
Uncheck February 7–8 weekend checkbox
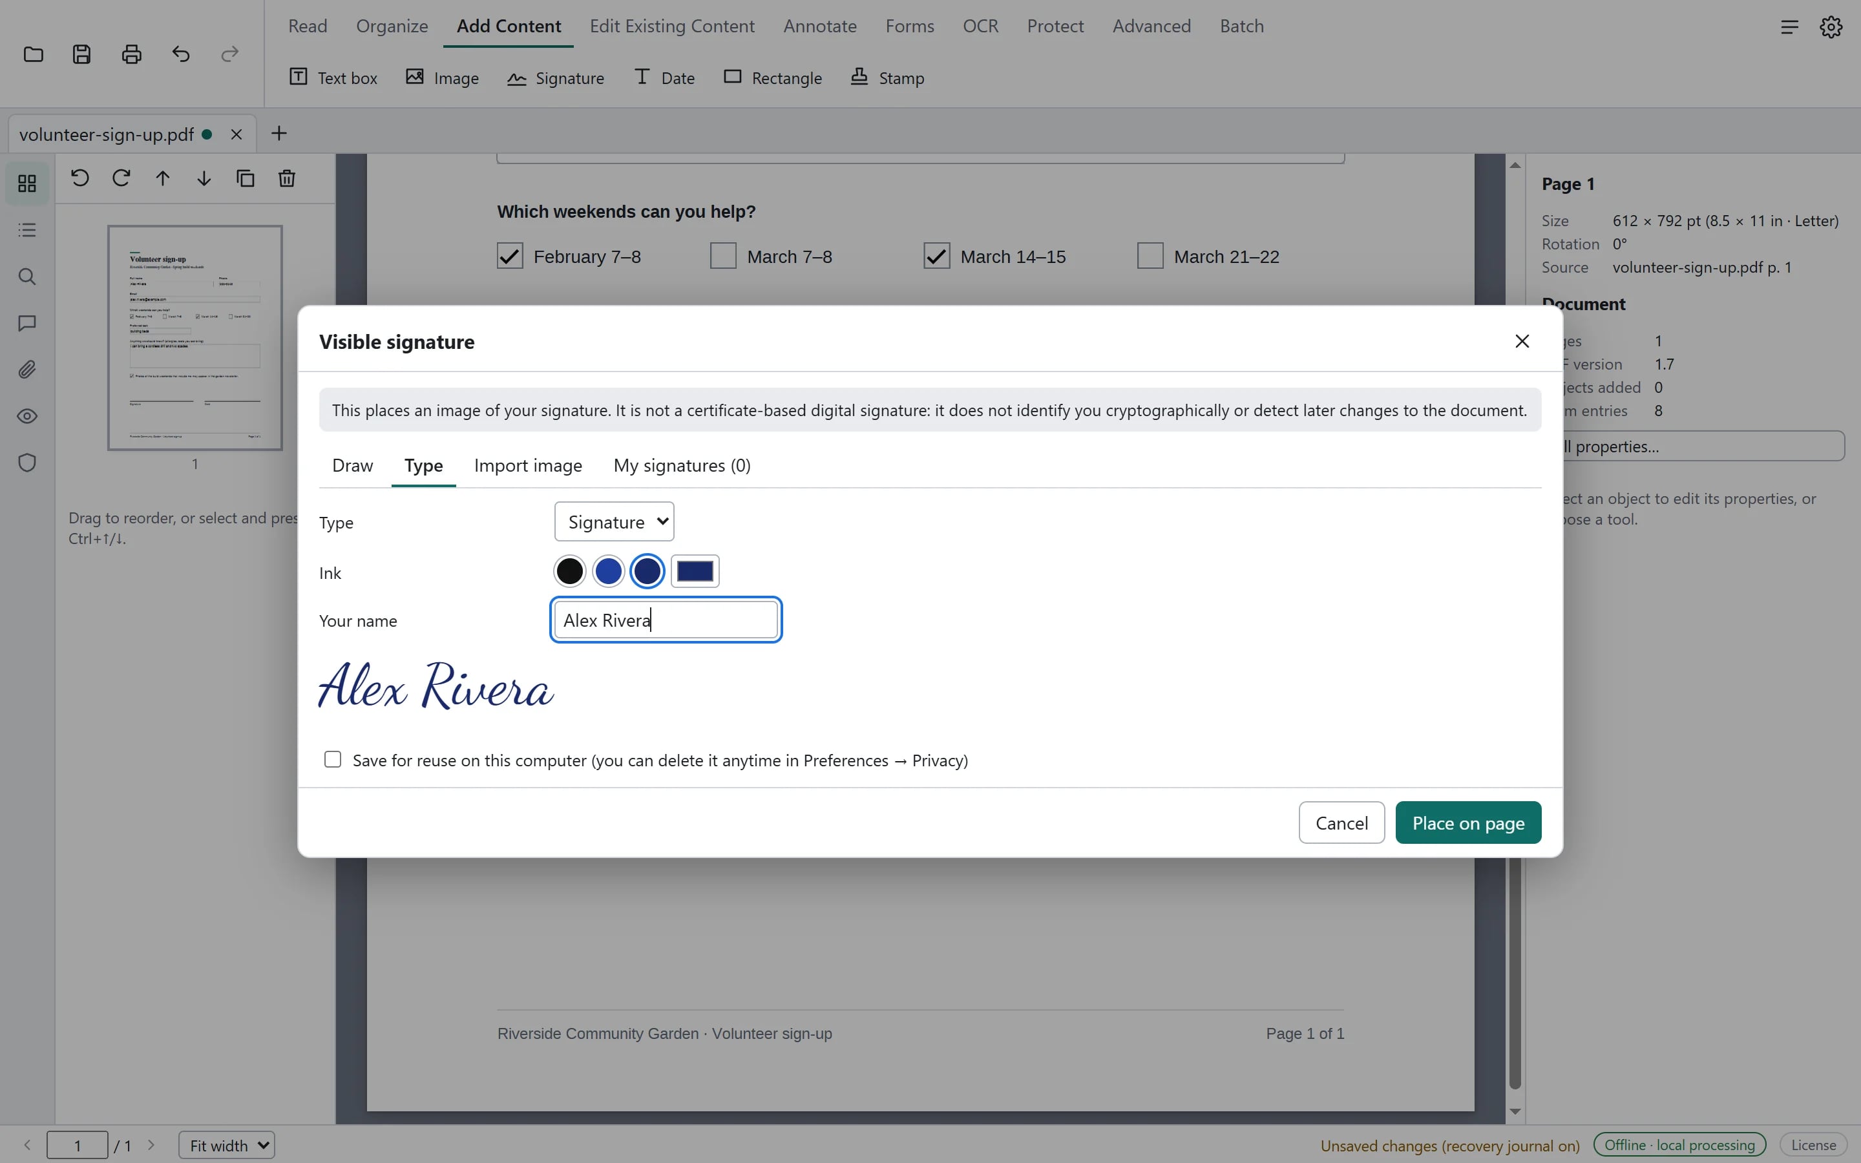point(510,256)
